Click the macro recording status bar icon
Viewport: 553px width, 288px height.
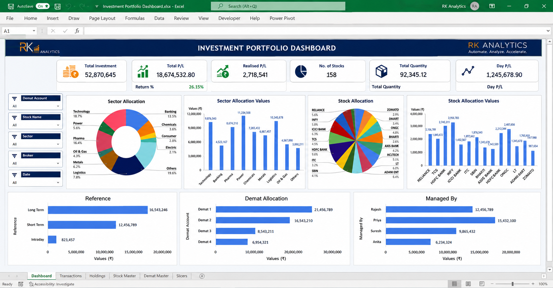coord(21,284)
